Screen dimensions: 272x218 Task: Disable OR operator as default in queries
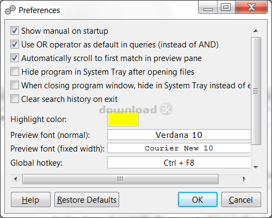pyautogui.click(x=15, y=44)
